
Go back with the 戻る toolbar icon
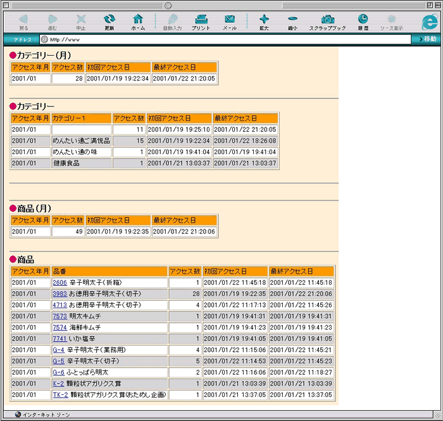tap(24, 22)
